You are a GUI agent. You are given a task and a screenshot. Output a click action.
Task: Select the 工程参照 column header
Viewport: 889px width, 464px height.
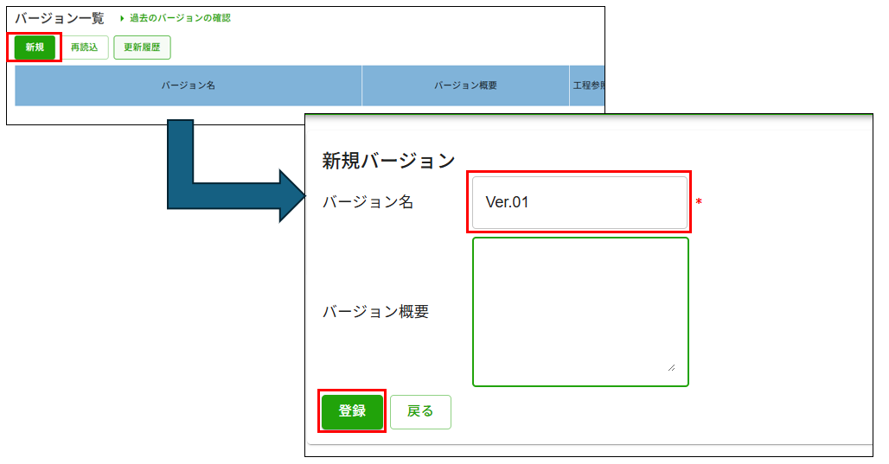pos(588,86)
